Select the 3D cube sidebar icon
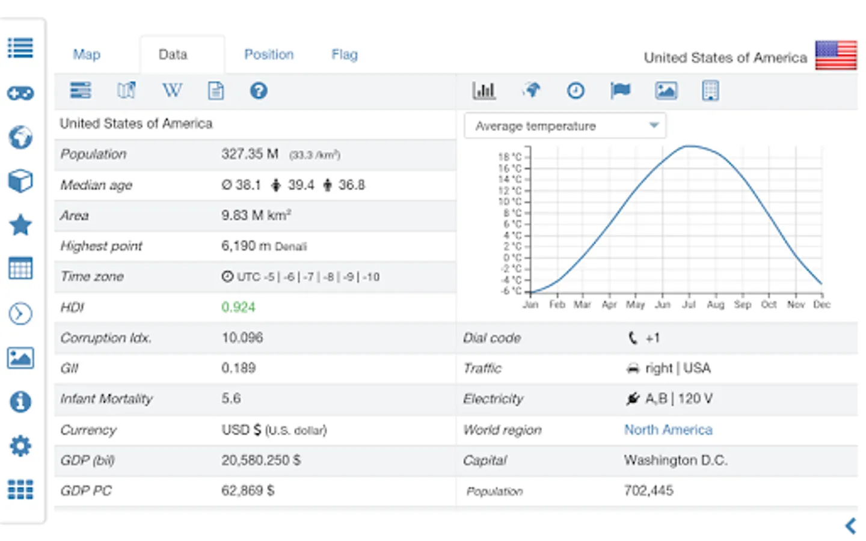The width and height of the screenshot is (866, 541). [20, 181]
